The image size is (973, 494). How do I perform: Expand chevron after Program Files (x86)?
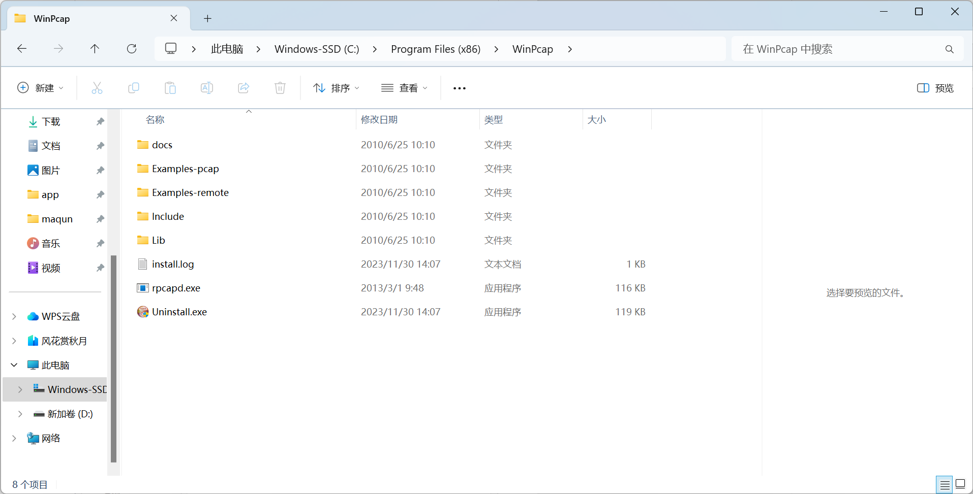click(x=496, y=49)
